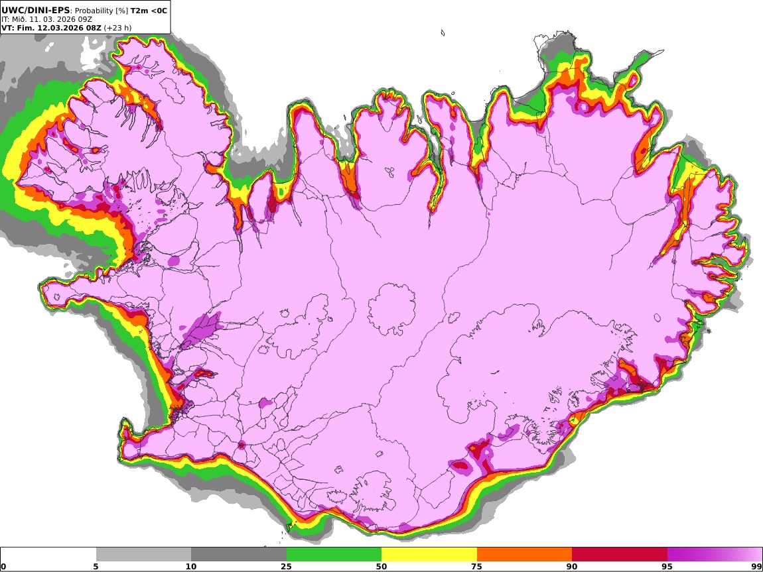Click the legend label '99'
Viewport: 763px width, 572px height.
(x=756, y=566)
